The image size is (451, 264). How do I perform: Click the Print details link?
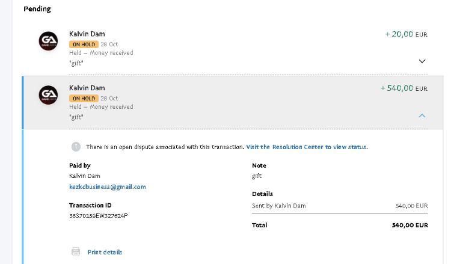click(105, 252)
